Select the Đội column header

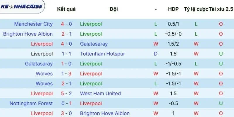click(114, 9)
